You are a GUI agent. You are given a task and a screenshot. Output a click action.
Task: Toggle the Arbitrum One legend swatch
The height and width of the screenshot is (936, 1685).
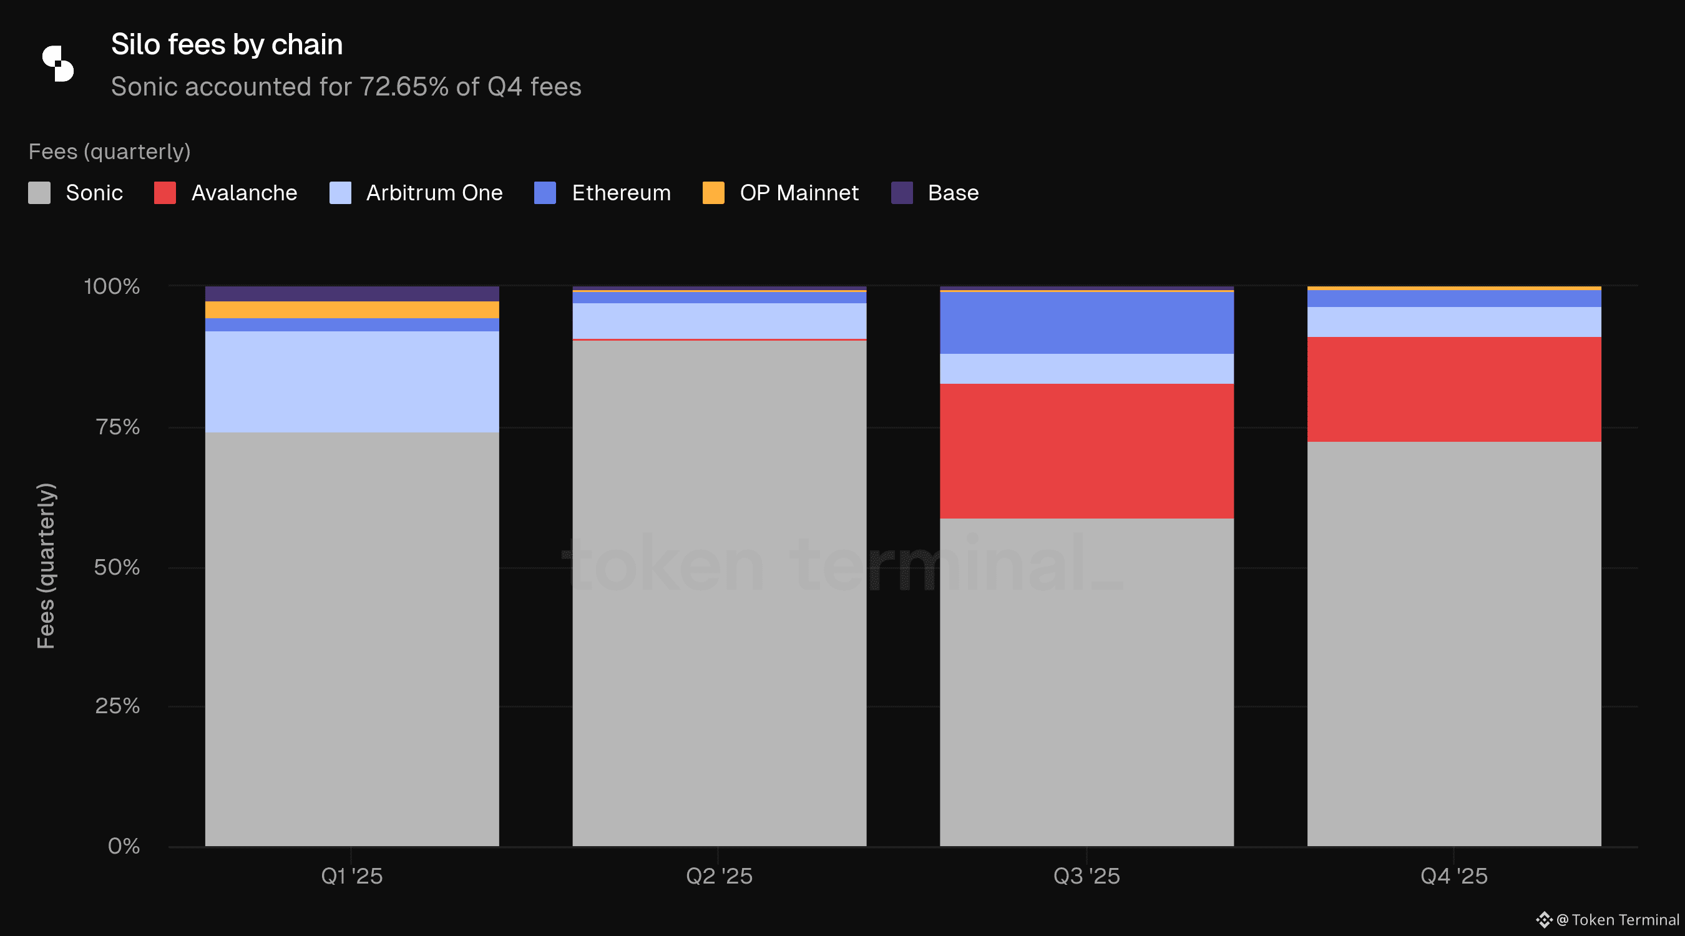tap(340, 193)
